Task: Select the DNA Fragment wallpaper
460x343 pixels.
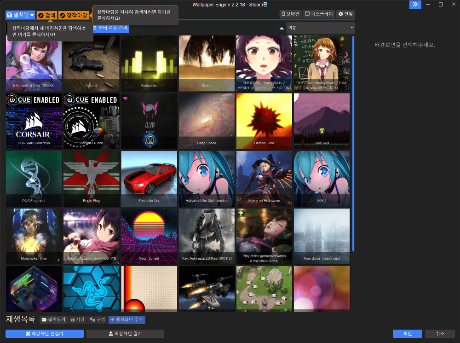Action: (x=34, y=179)
